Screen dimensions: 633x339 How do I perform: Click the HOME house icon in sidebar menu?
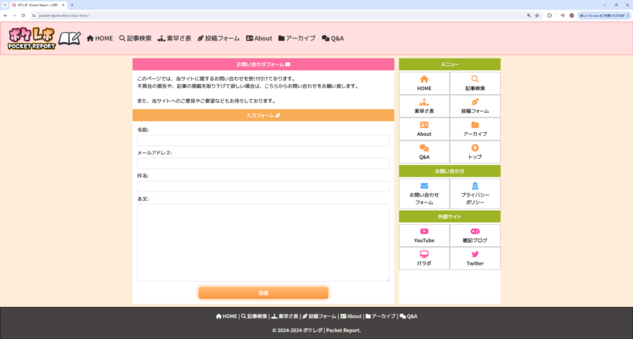coord(424,79)
